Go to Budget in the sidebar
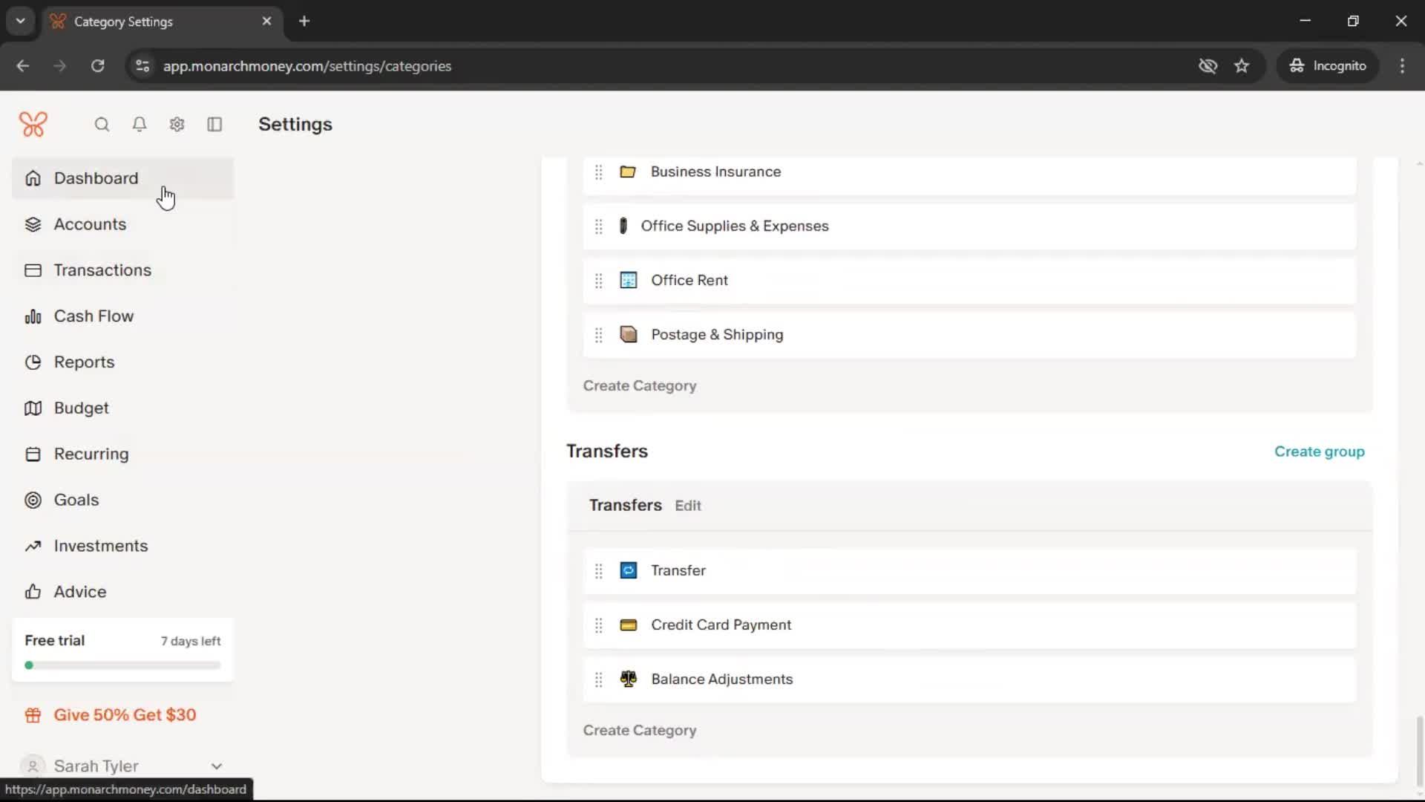The width and height of the screenshot is (1425, 802). click(81, 408)
